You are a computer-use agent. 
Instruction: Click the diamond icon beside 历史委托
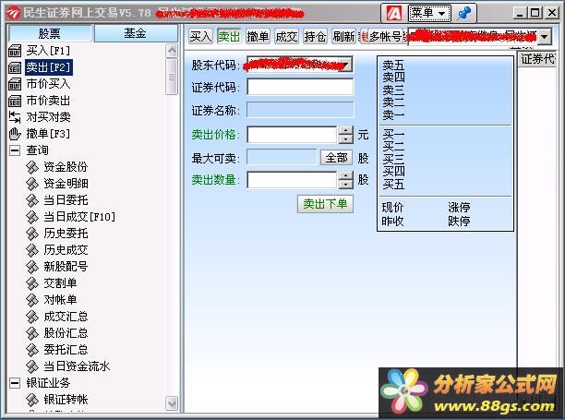coord(32,233)
